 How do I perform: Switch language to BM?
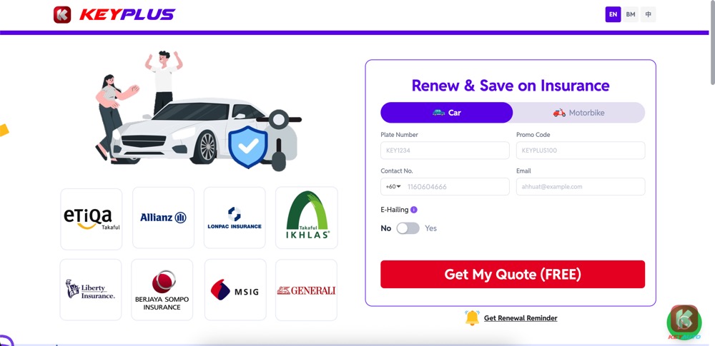coord(631,14)
